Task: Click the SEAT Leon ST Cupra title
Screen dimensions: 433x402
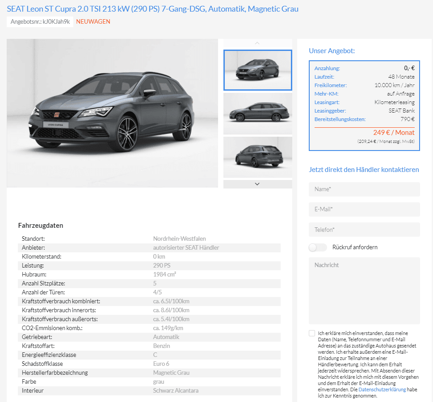Action: (x=152, y=9)
